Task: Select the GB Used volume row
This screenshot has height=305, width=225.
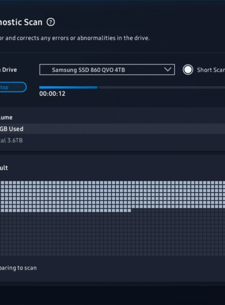Action: [112, 129]
